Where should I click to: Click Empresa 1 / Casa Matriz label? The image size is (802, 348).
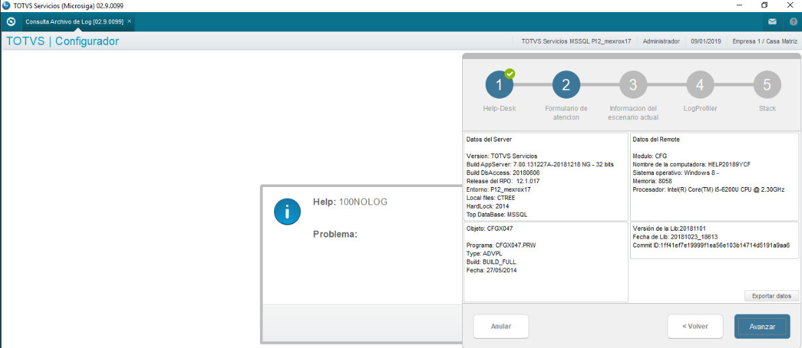click(765, 42)
